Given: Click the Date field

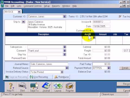Looking at the screenshot, I should tap(102, 26).
